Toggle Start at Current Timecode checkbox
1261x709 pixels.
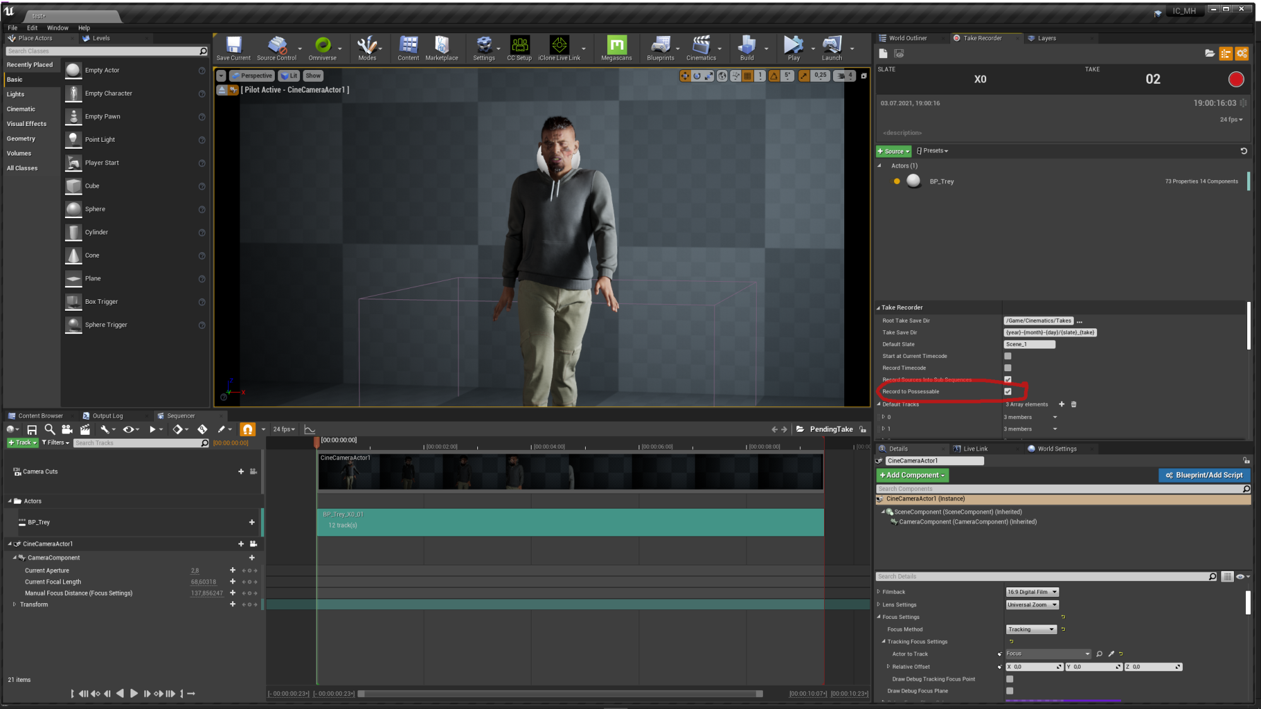click(1008, 356)
